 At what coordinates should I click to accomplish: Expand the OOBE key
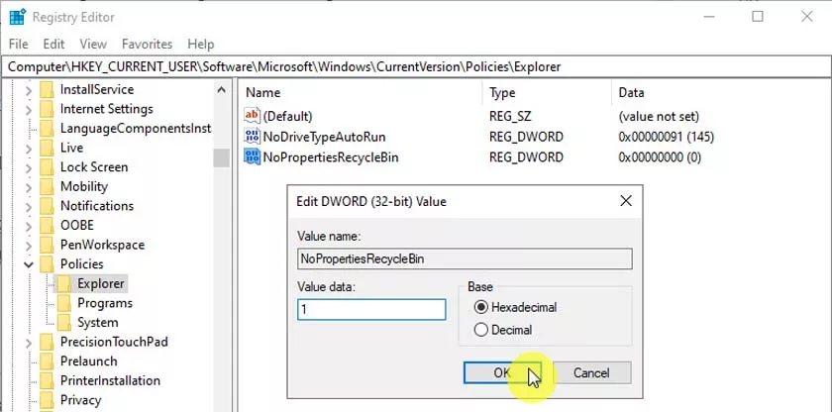29,226
